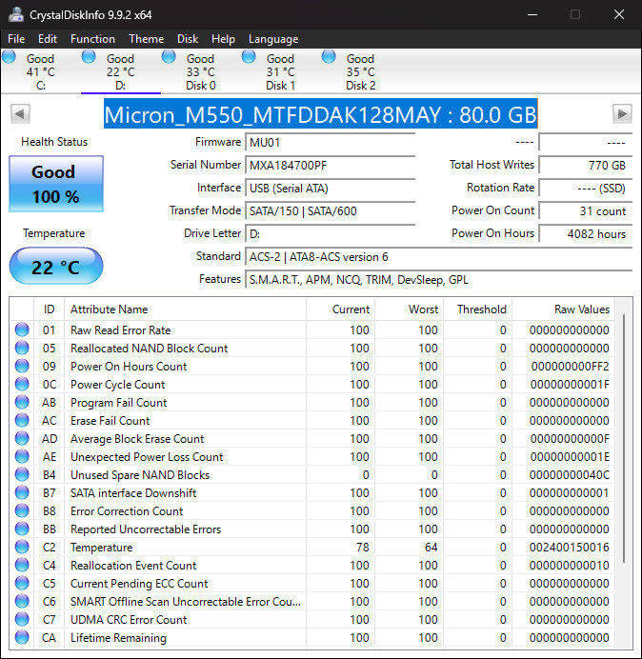Click the Firmware field showing MU01
This screenshot has width=642, height=659.
point(330,142)
